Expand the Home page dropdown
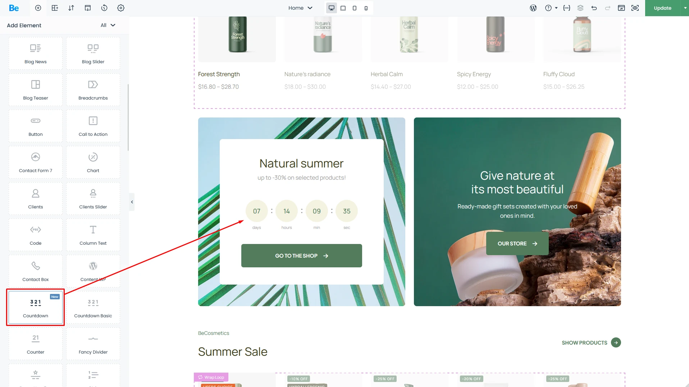The image size is (689, 387). pyautogui.click(x=300, y=8)
